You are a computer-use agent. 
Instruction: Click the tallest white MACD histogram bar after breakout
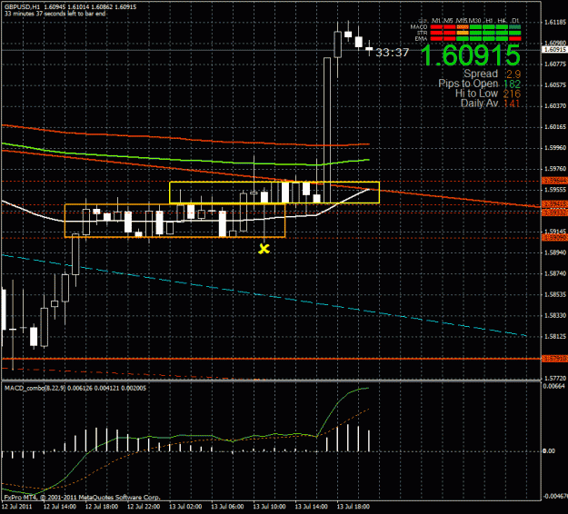tap(348, 438)
